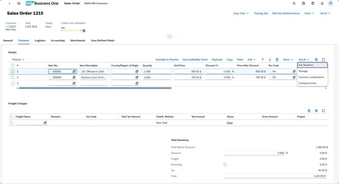Open the search icon in header
Image resolution: width=339 pixels, height=184 pixels.
(294, 4)
